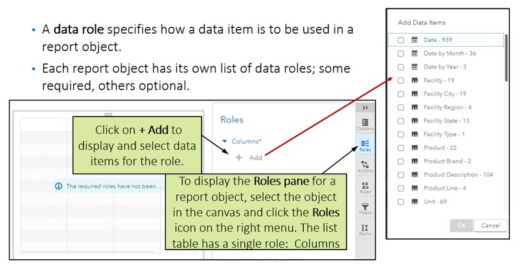
Task: Click the category icon for Product Line
Action: click(415, 188)
